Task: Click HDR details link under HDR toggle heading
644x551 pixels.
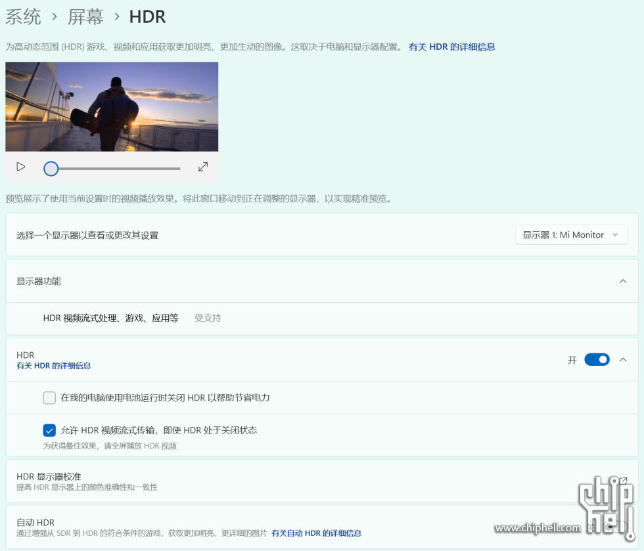Action: pyautogui.click(x=54, y=366)
